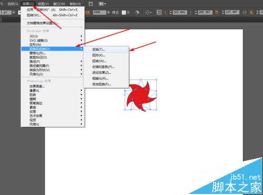Adjust the height stepper arrows
263x195 pixels.
click(x=257, y=12)
